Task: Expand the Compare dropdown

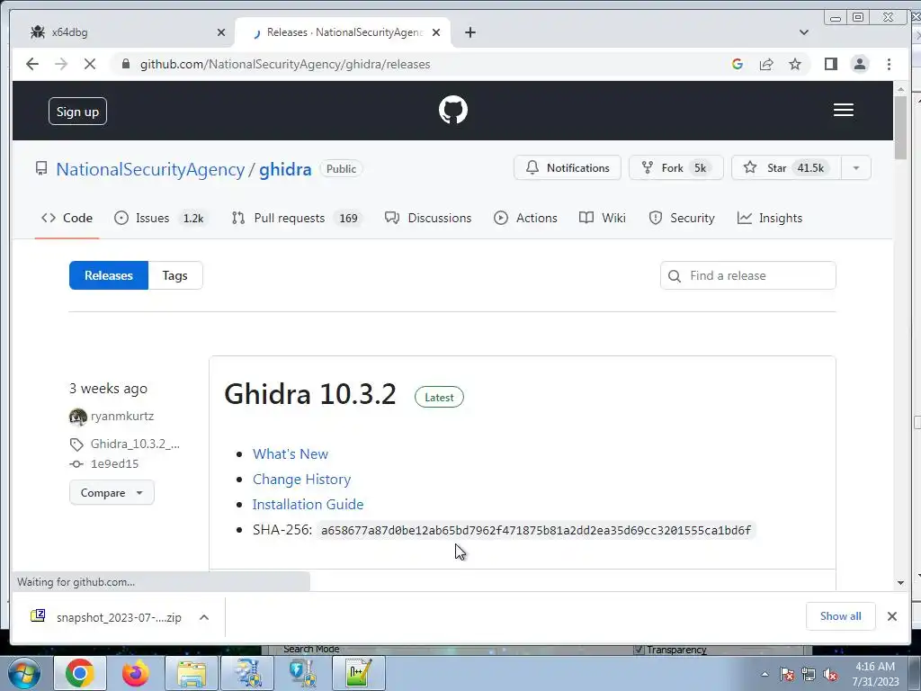Action: [112, 492]
